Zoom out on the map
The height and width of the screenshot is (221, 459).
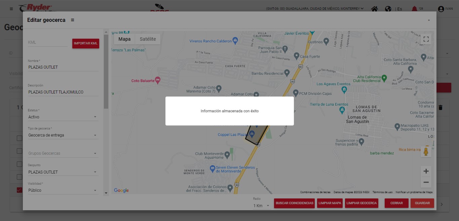[x=426, y=182]
